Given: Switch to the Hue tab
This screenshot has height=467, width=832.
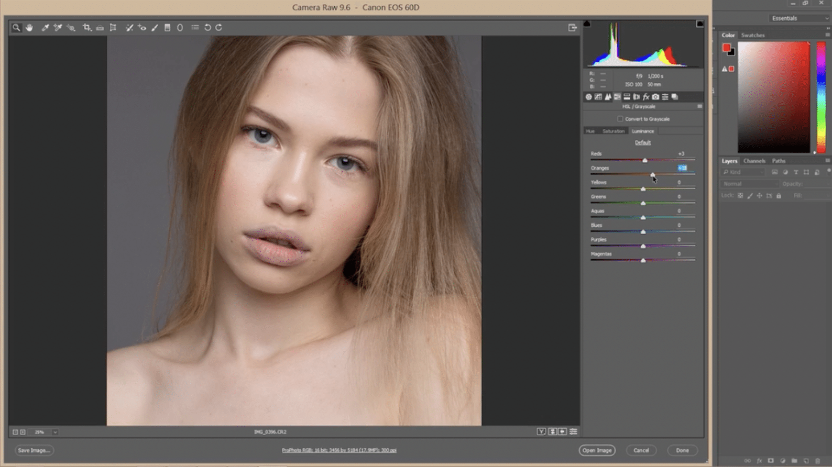Looking at the screenshot, I should click(590, 131).
